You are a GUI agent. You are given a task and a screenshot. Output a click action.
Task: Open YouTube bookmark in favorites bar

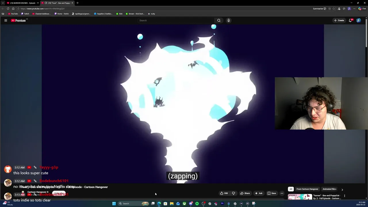13,14
